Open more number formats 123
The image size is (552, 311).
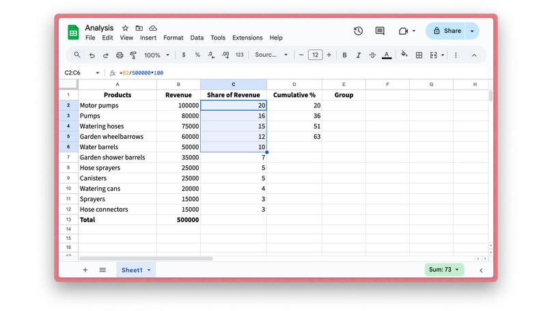tap(239, 55)
